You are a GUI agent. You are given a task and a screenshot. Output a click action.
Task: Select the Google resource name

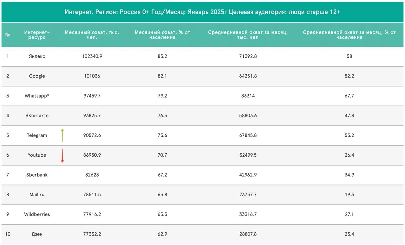37,76
